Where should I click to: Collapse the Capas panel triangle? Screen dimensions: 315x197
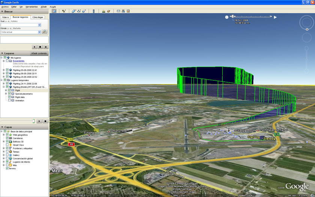(2, 127)
